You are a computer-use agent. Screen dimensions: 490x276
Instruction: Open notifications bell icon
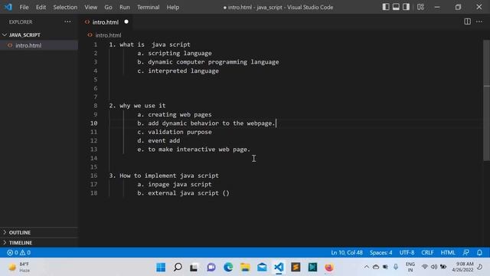(x=479, y=252)
